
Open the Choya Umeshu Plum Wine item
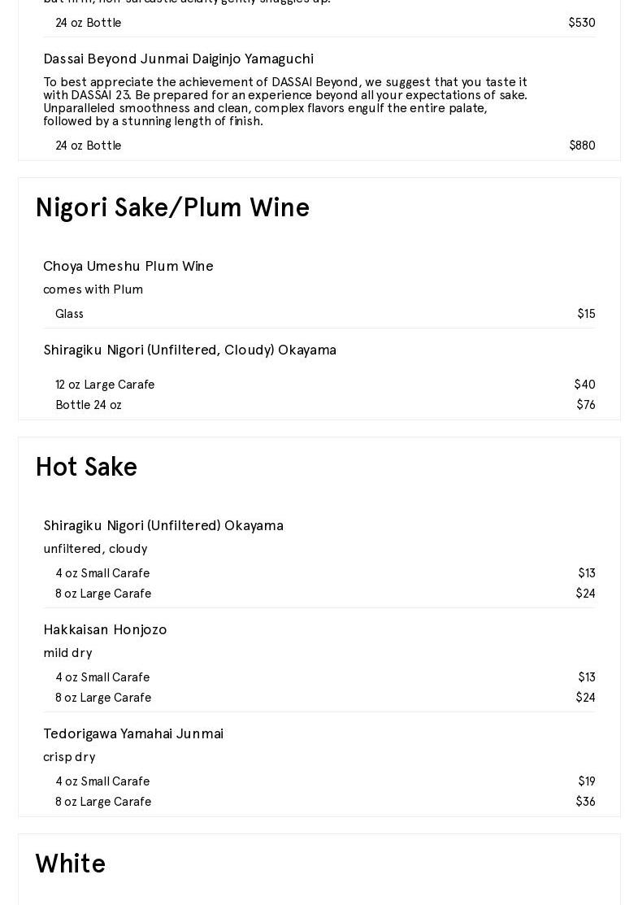[x=128, y=266]
